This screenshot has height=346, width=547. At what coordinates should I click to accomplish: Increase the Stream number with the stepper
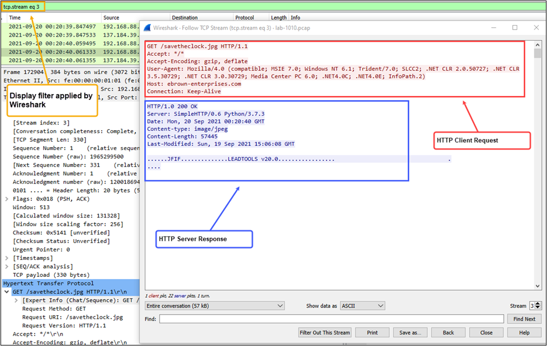pos(538,303)
